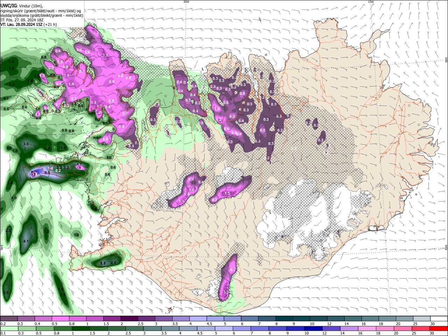448x336 pixels.
Task: Click the '15W' longitude label
Action: click(371, 2)
